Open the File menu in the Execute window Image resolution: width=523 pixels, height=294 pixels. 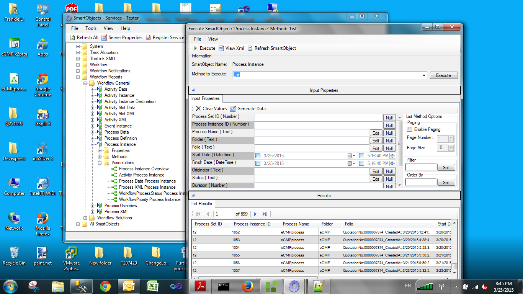click(x=198, y=39)
